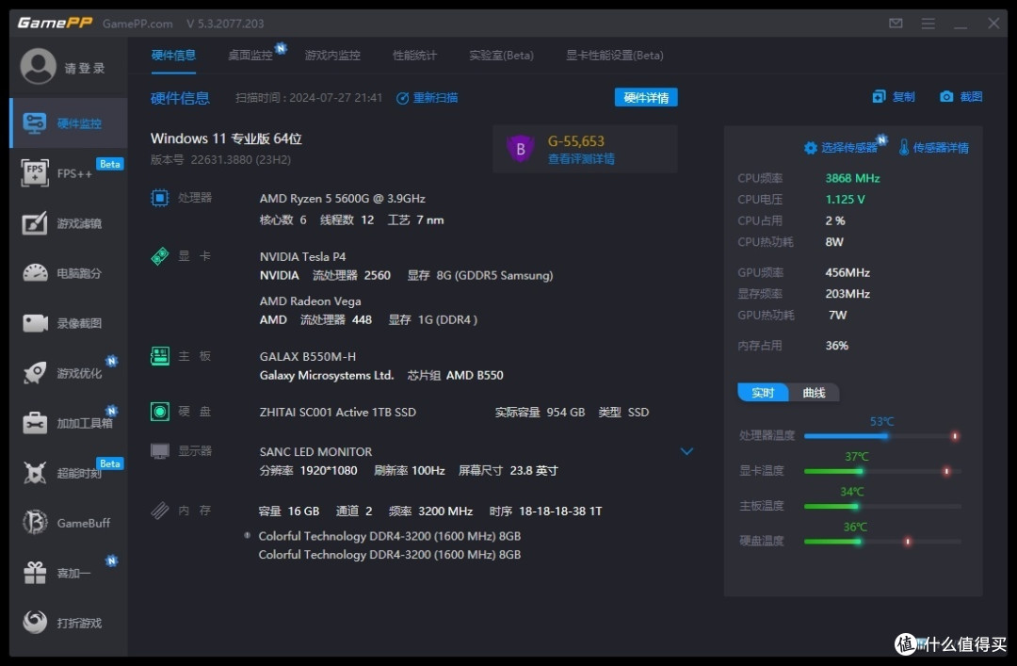Image resolution: width=1017 pixels, height=666 pixels.
Task: Click the 显卡 graphics card icon
Action: pyautogui.click(x=159, y=256)
